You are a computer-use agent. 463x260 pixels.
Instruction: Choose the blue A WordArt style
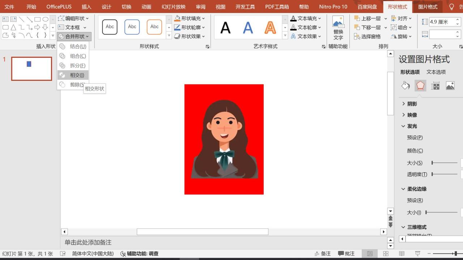coord(248,27)
